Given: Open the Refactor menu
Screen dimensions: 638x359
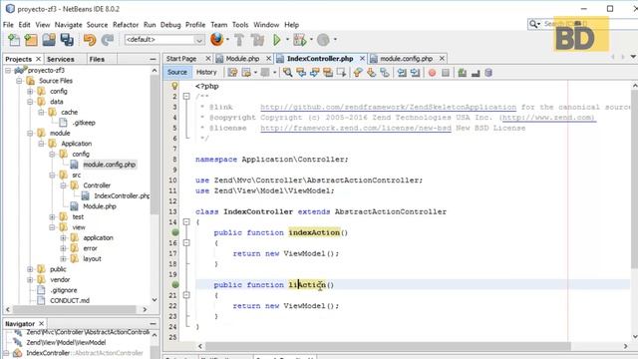Looking at the screenshot, I should coord(126,25).
